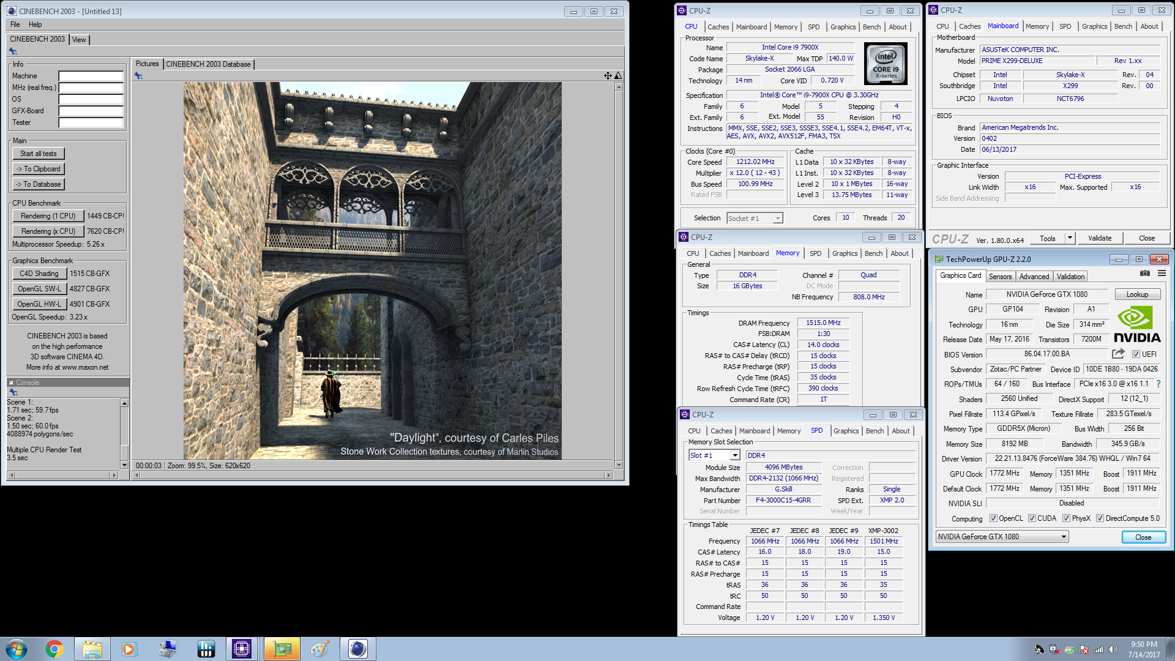Click the GFX-Board input field

point(91,111)
